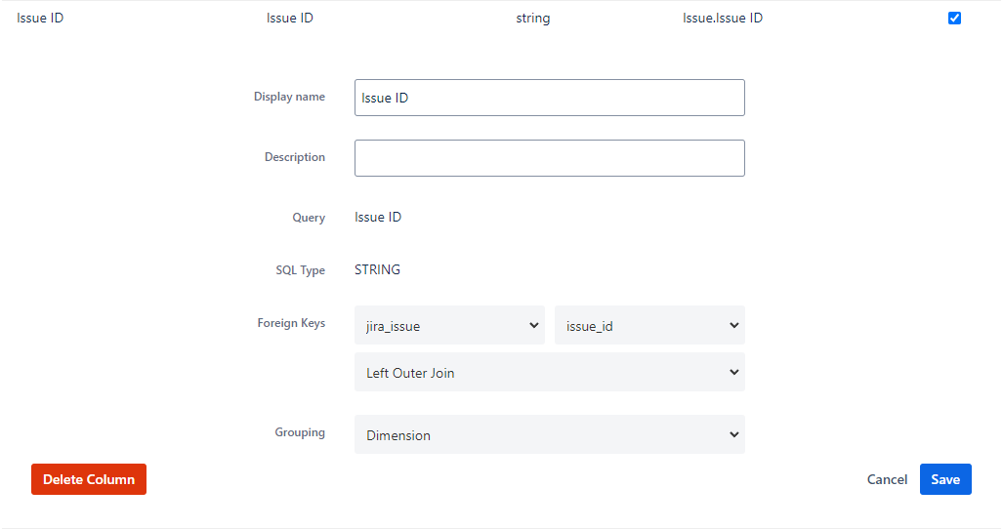Click the first Issue ID cell in the header row

click(40, 18)
